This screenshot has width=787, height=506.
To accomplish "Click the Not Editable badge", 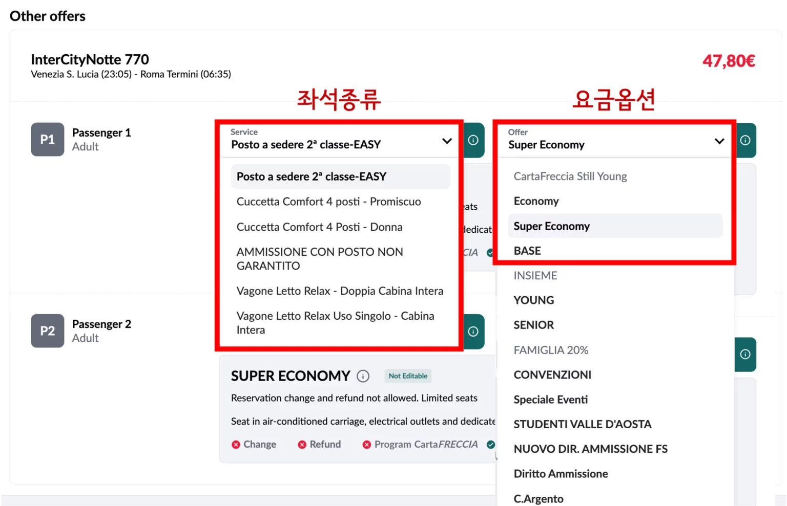I will click(x=408, y=376).
